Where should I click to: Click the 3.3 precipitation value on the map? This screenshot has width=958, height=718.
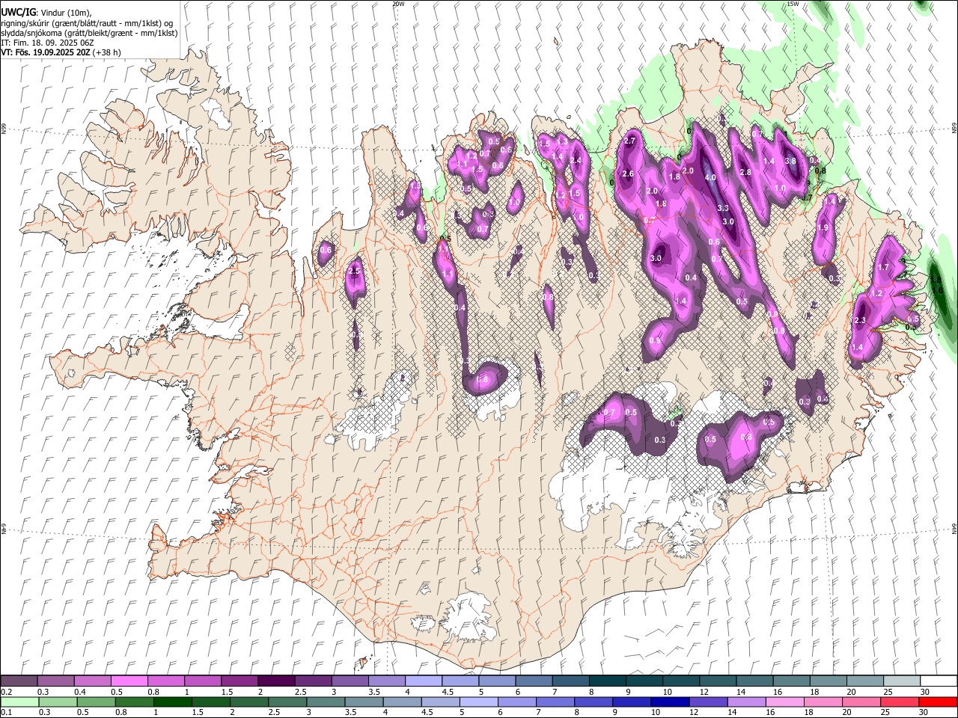coord(723,208)
